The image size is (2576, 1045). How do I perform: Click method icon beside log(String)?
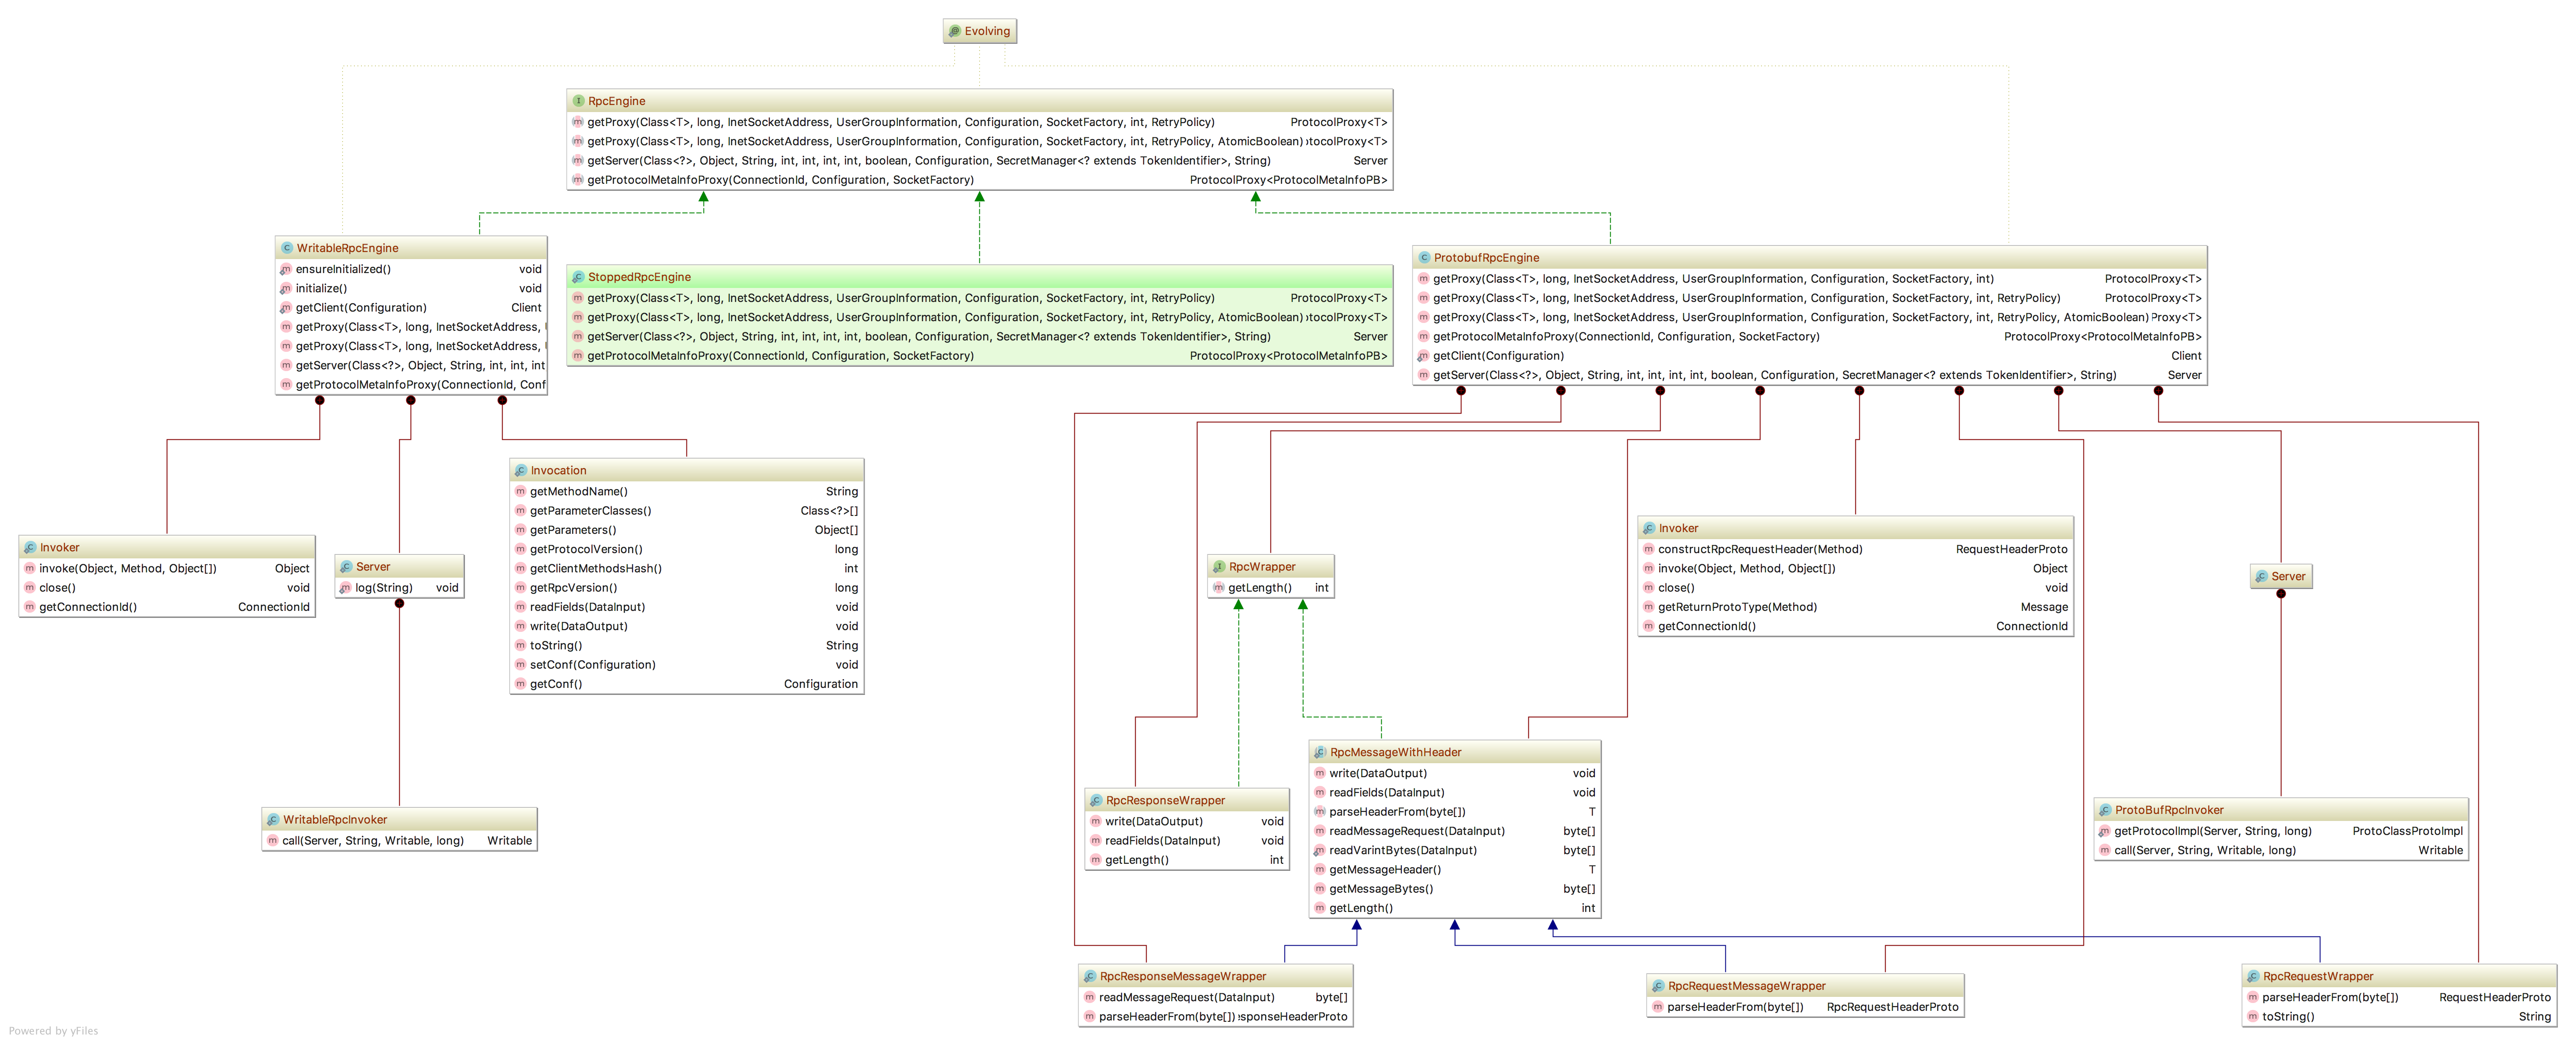point(345,588)
